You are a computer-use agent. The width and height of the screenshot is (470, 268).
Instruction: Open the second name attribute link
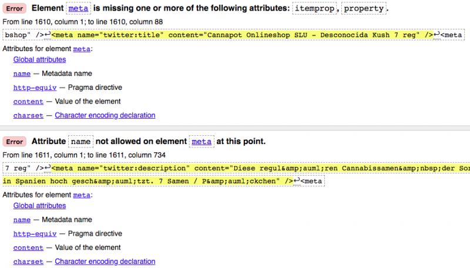point(22,220)
